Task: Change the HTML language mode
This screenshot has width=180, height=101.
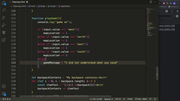Action: click(x=130, y=99)
